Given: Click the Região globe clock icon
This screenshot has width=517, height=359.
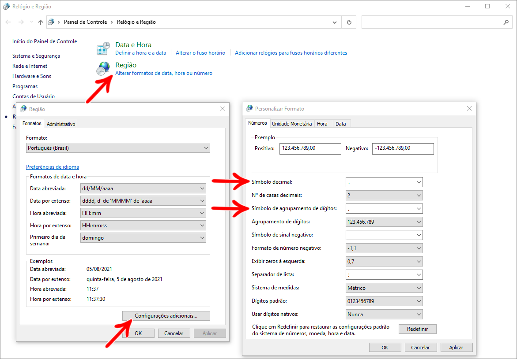Looking at the screenshot, I should tap(103, 69).
